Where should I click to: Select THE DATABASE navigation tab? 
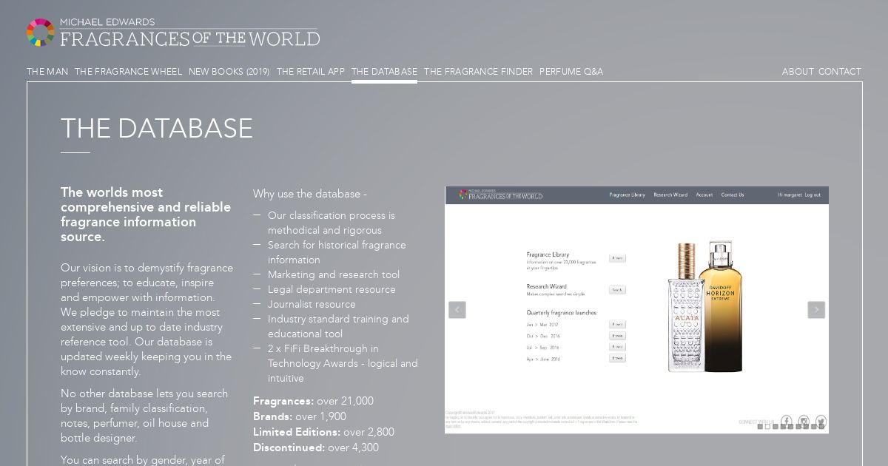tap(384, 72)
